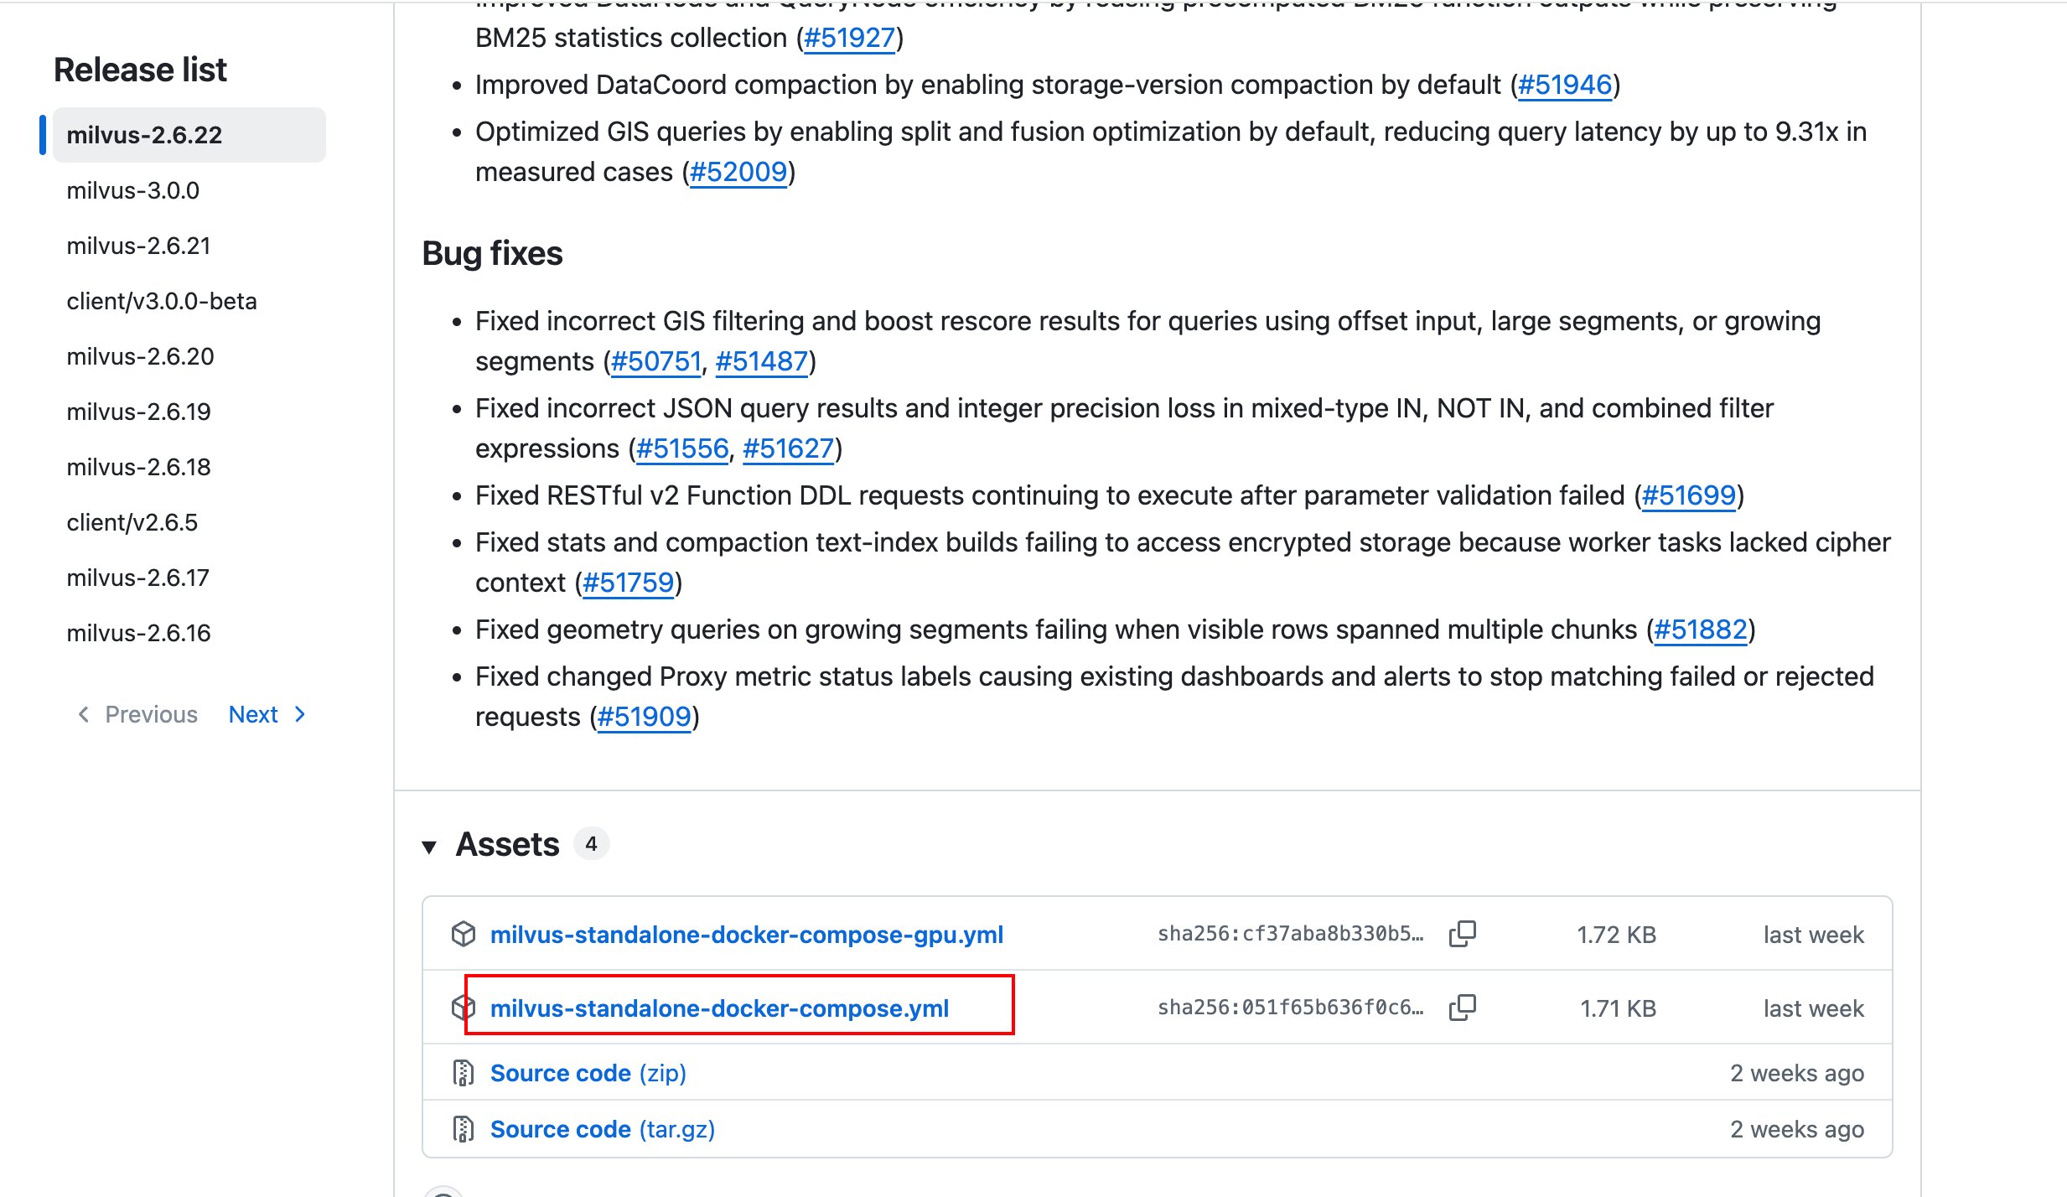2067x1197 pixels.
Task: Open pull request #51699 link
Action: pyautogui.click(x=1688, y=495)
